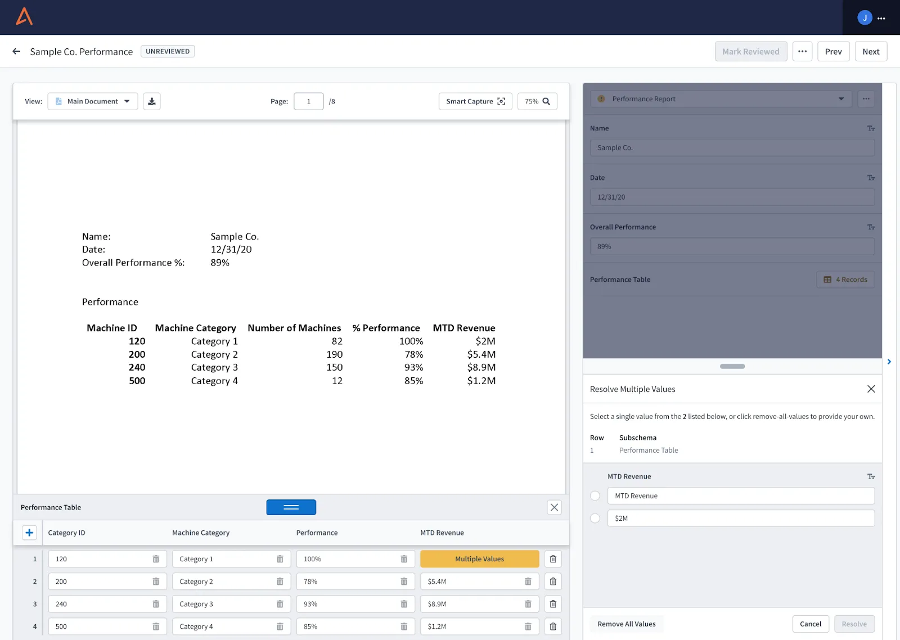Click Remove All Values
This screenshot has height=640, width=900.
(x=627, y=624)
